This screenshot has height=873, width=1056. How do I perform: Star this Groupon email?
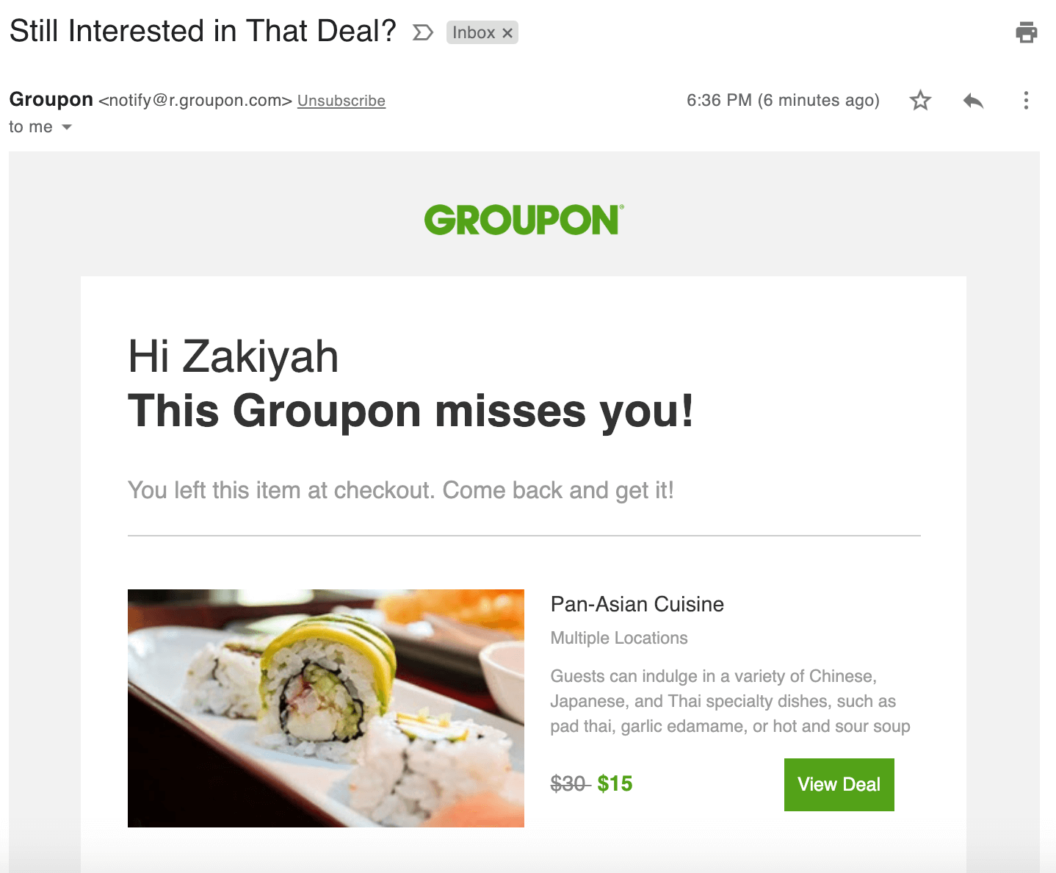point(920,100)
